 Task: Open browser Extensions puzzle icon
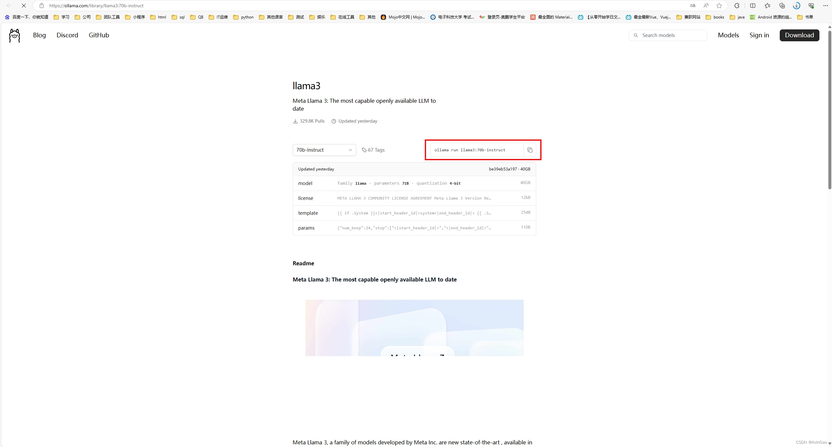(x=737, y=6)
